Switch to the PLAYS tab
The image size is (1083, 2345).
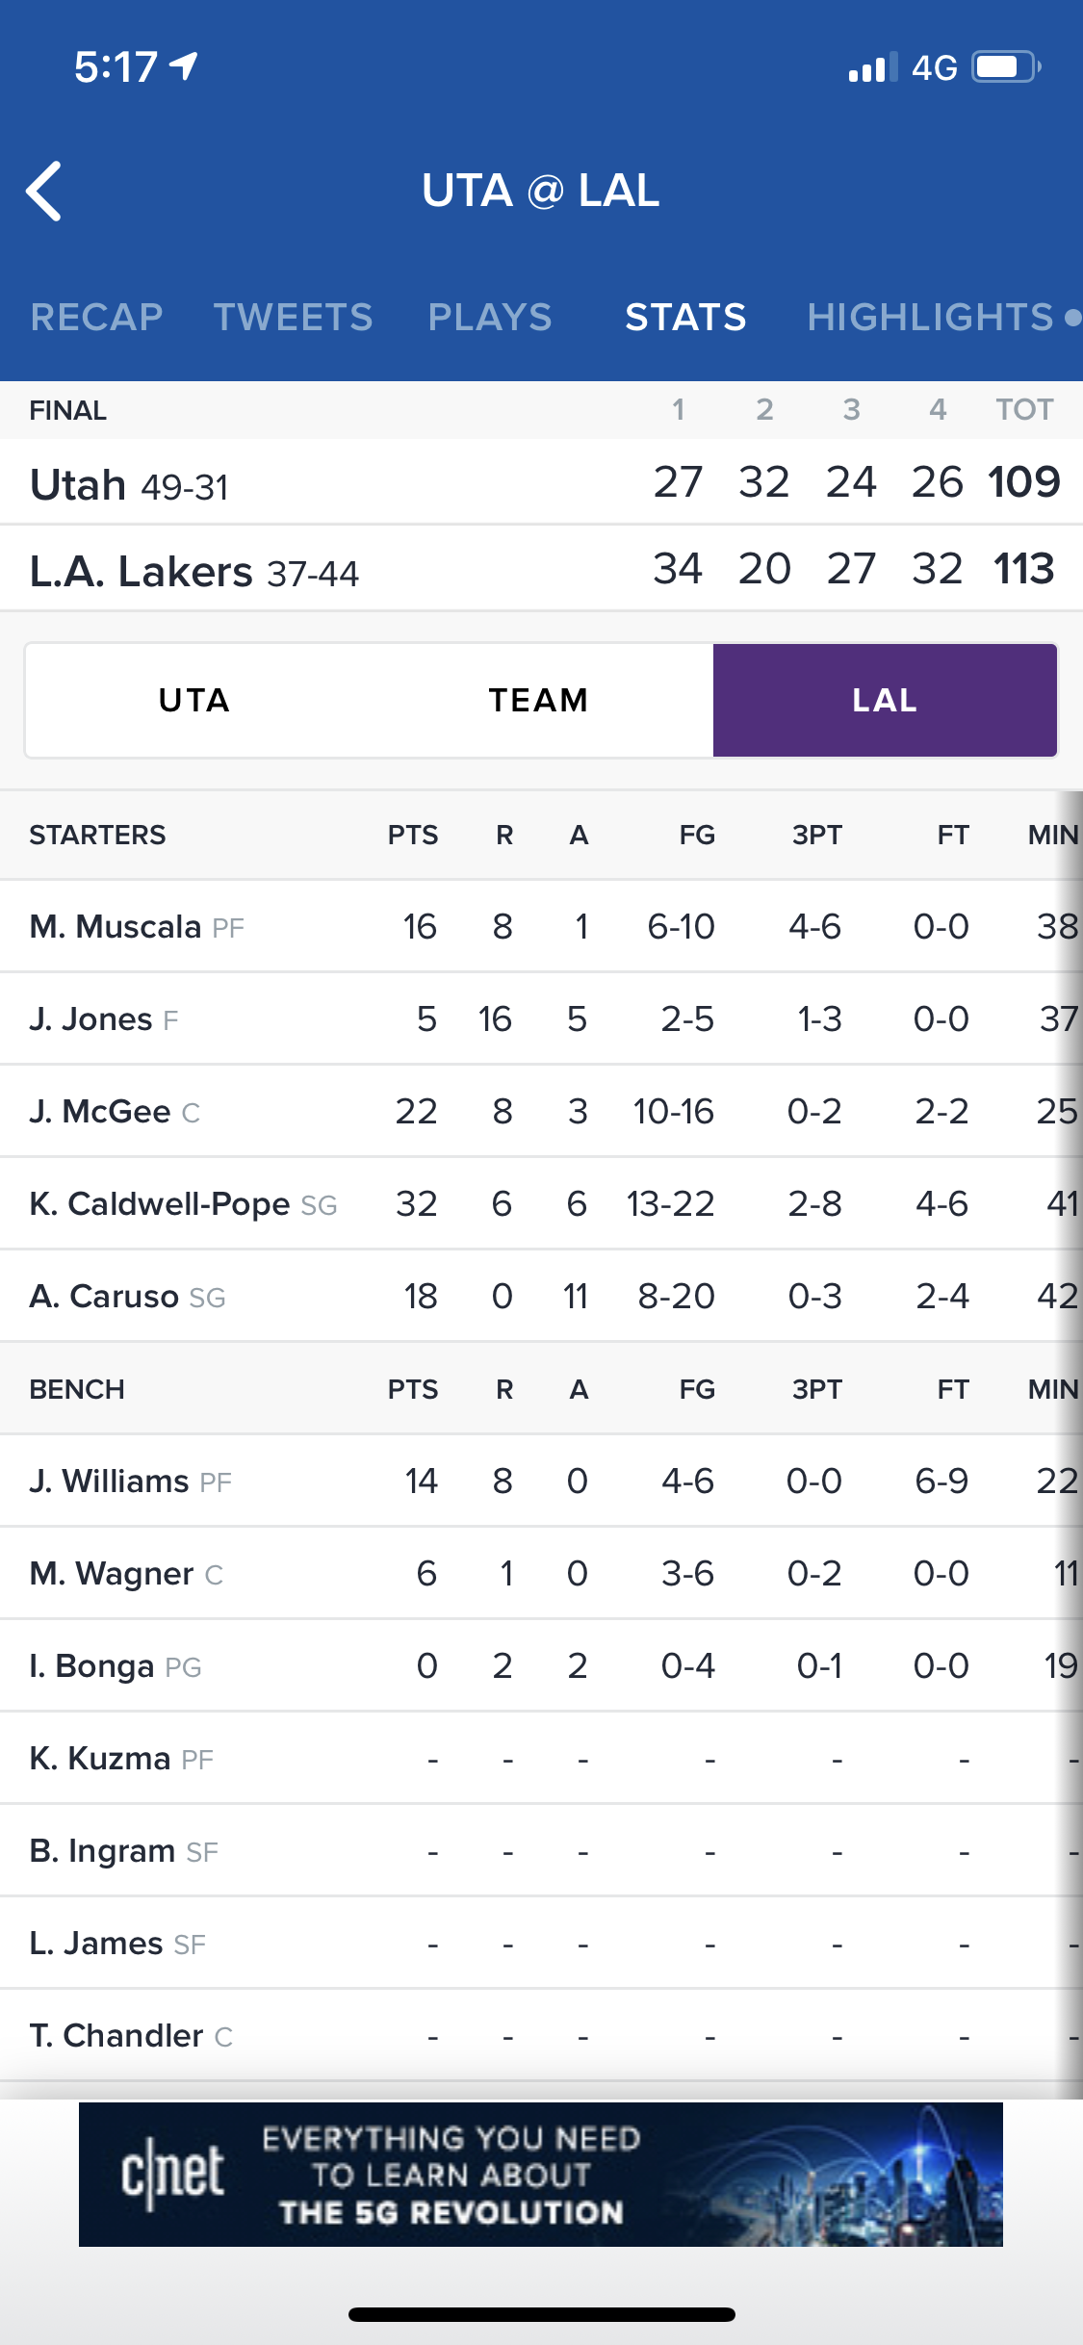click(490, 317)
